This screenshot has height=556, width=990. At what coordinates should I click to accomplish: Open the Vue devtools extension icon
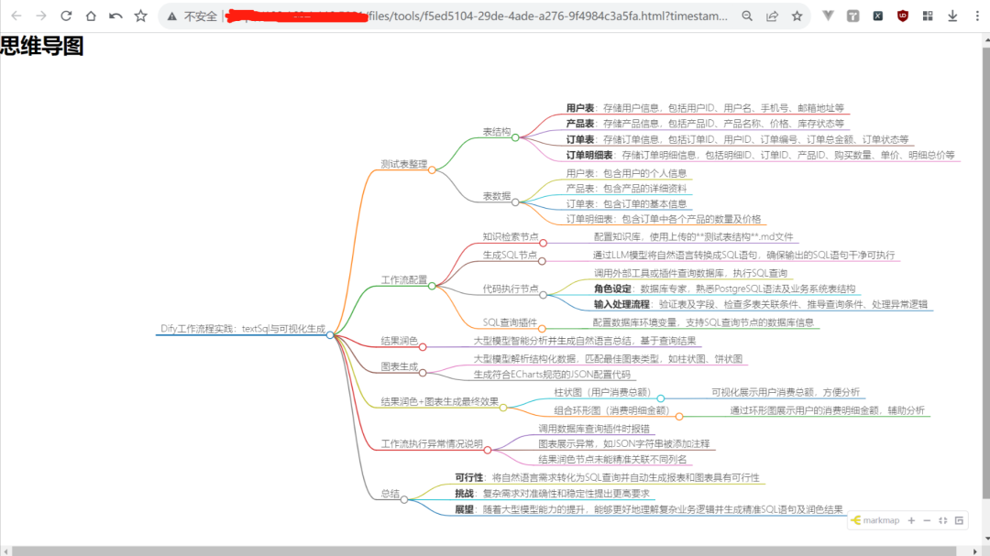[x=828, y=16]
